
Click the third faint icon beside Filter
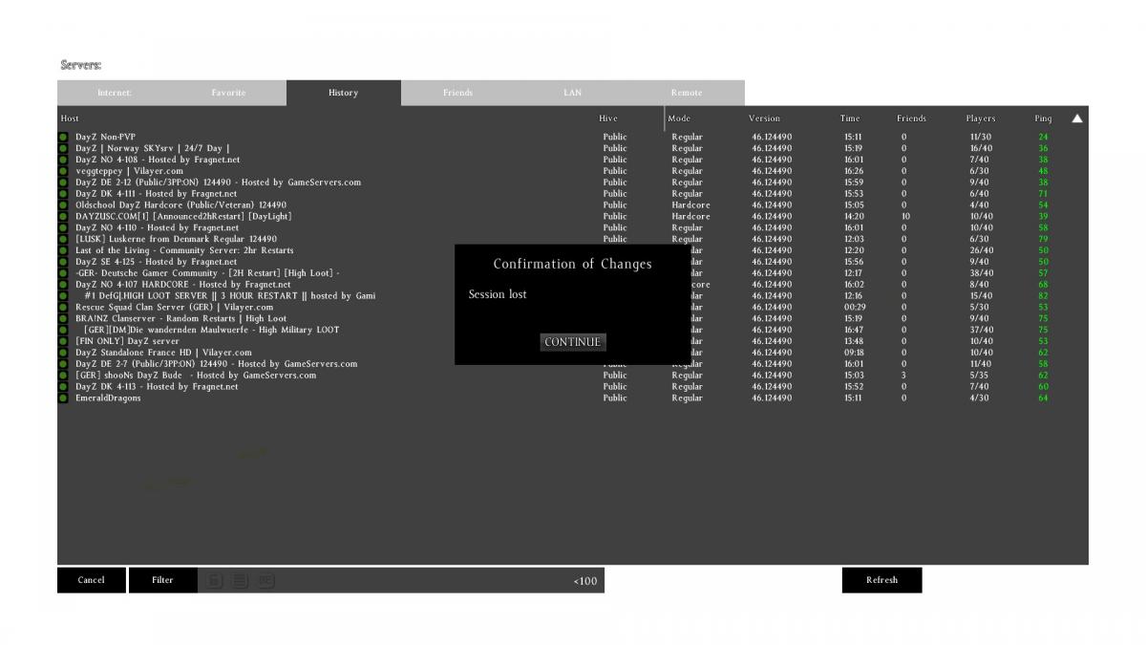pos(265,580)
